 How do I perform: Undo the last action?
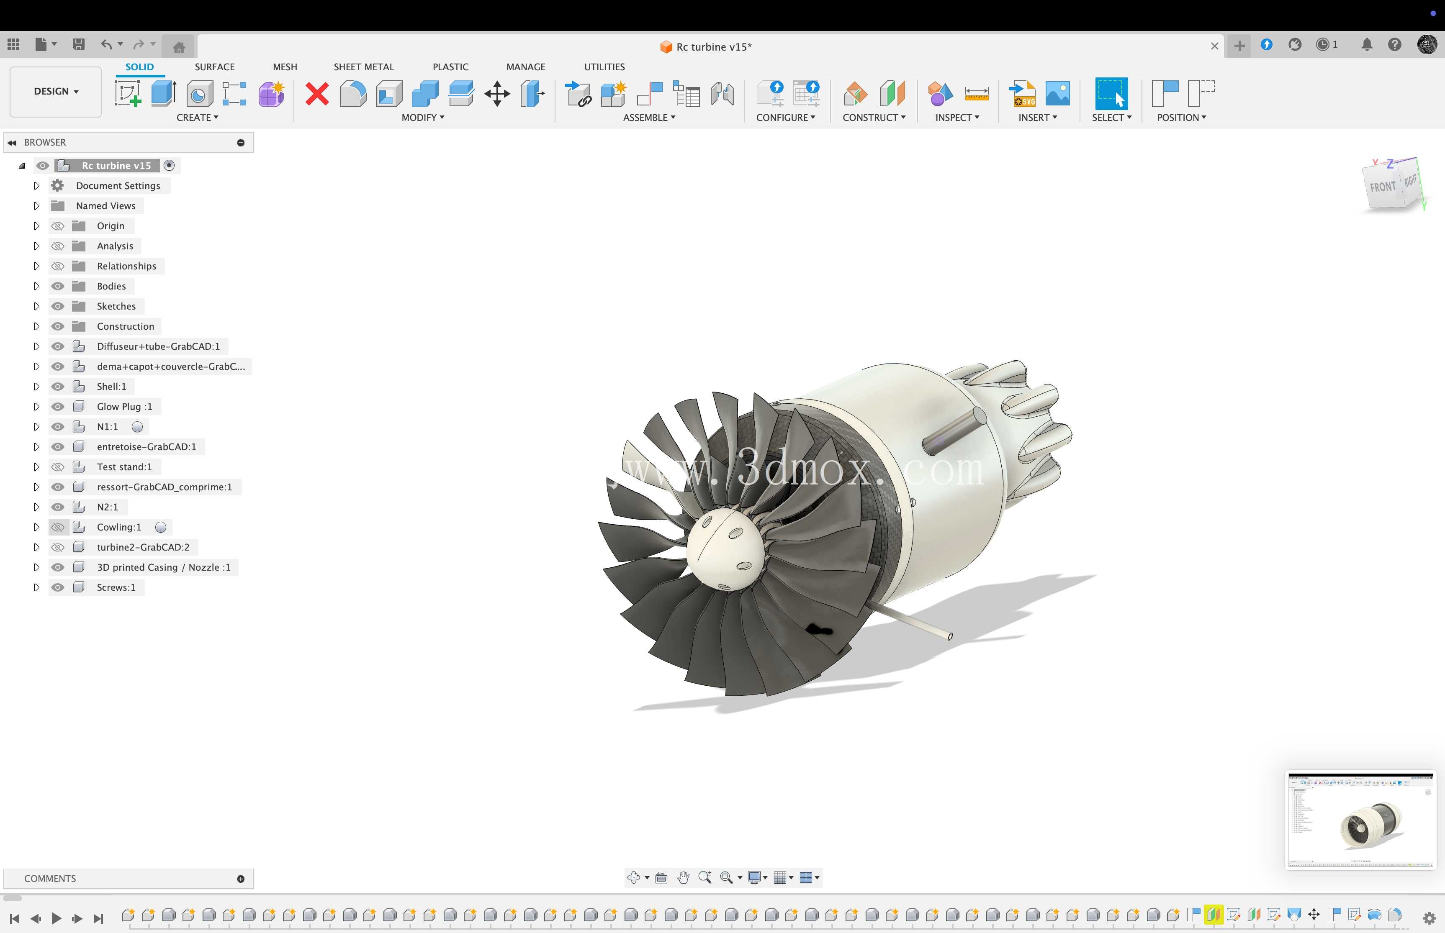pyautogui.click(x=107, y=44)
